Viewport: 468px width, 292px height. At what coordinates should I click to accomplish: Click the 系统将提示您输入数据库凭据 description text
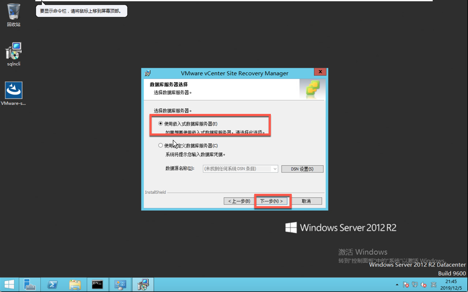pos(195,154)
